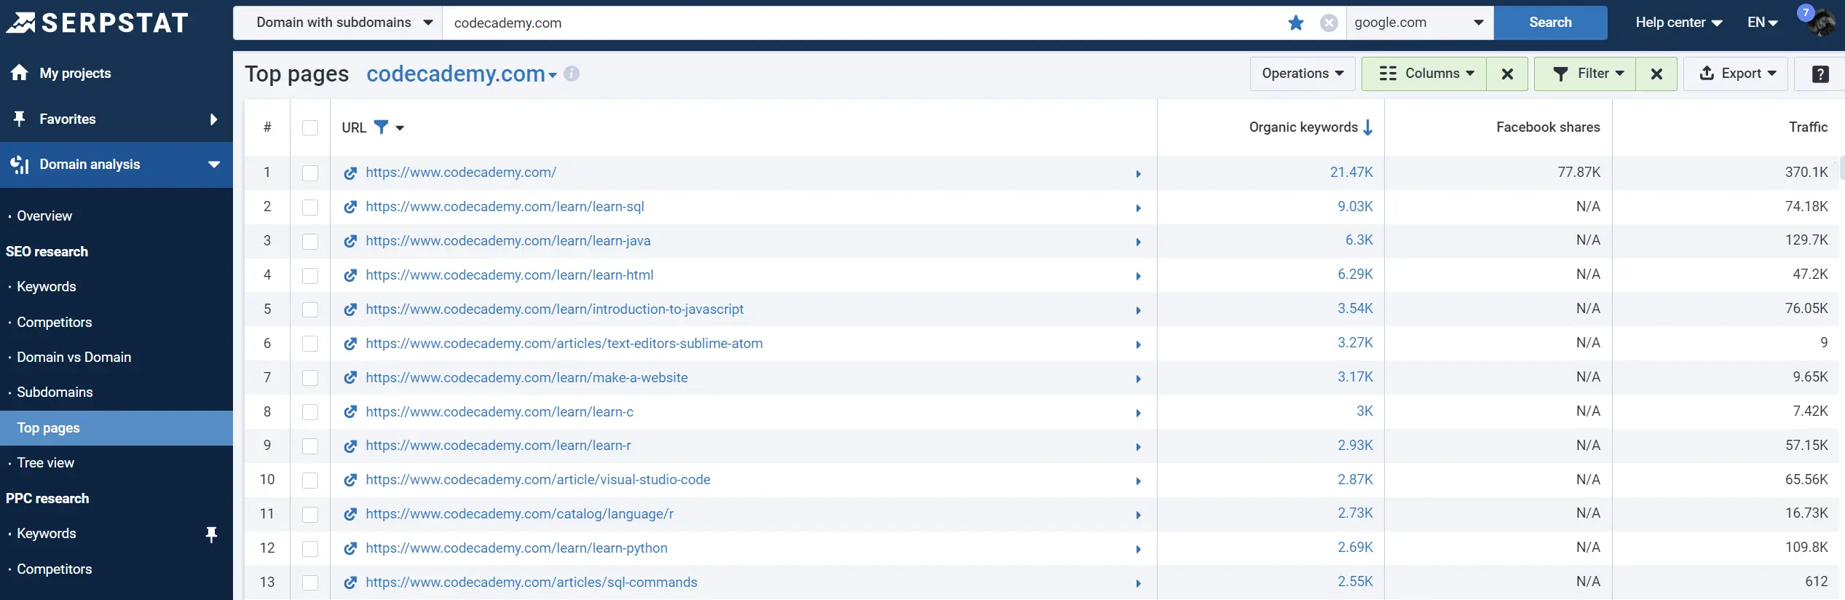Sort by Organic keywords arrow
This screenshot has height=600, width=1845.
[x=1368, y=127]
